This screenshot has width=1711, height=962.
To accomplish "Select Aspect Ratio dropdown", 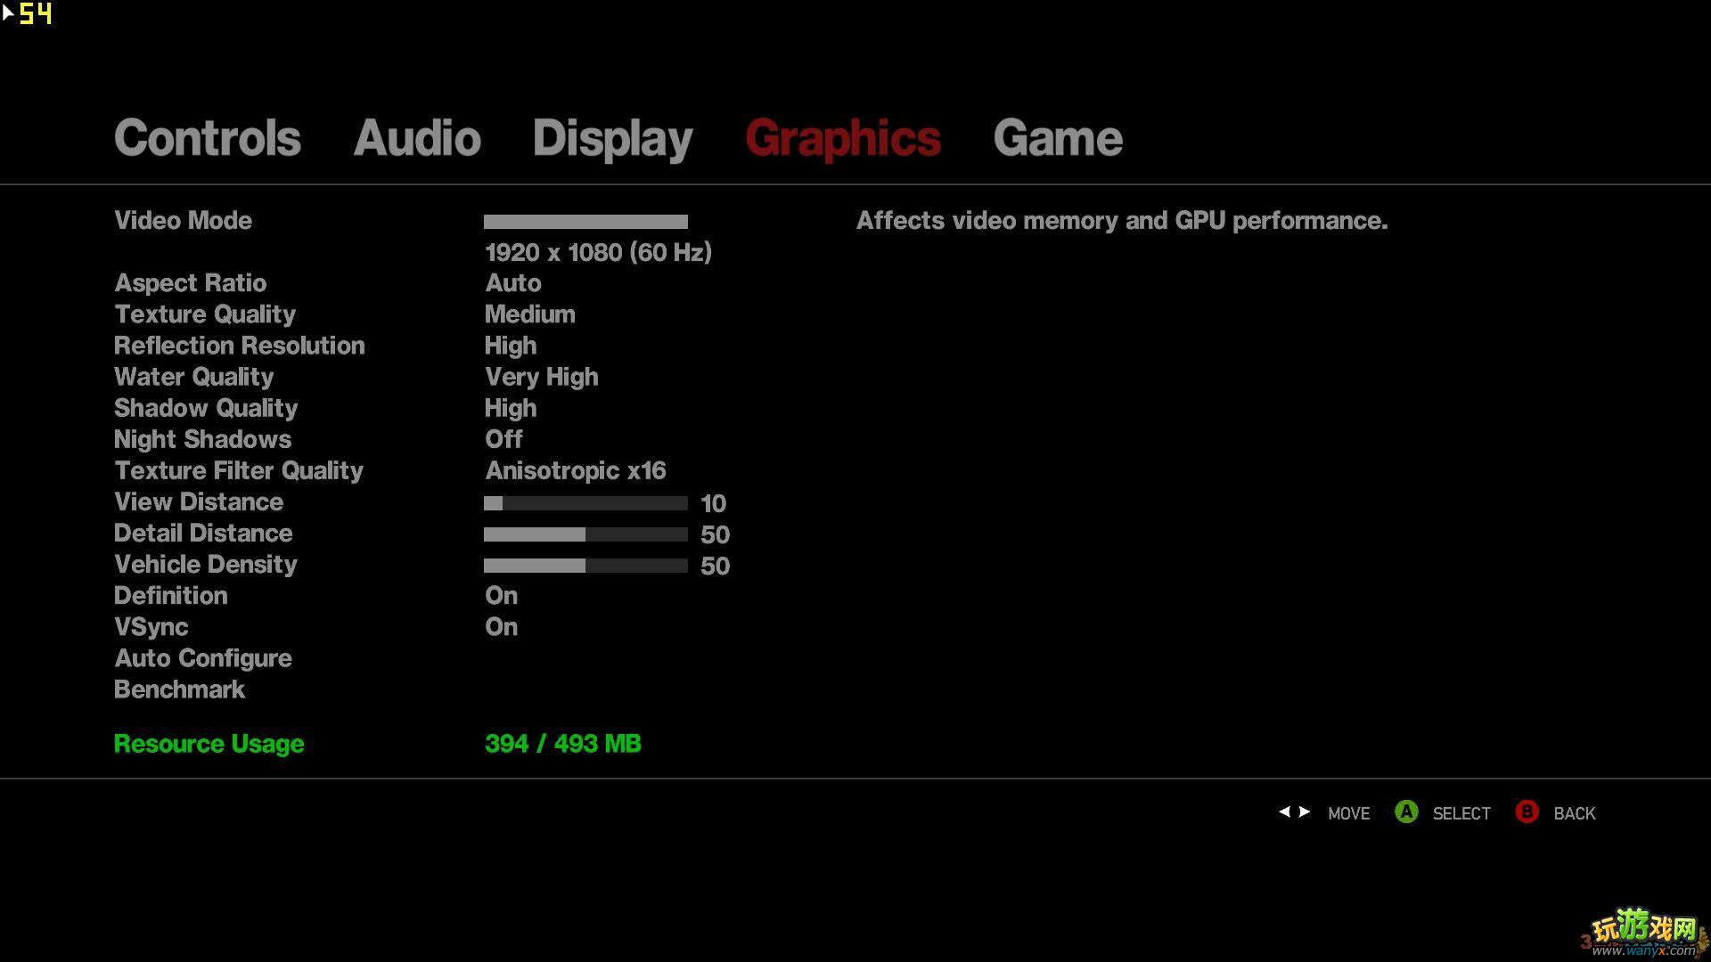I will coord(512,283).
